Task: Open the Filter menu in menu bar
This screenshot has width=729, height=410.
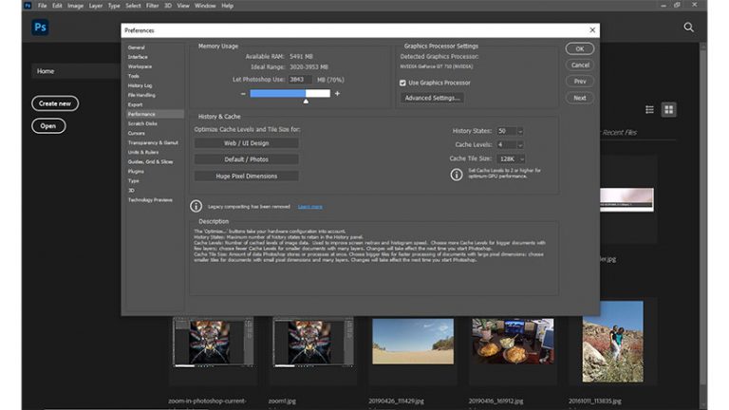Action: point(153,5)
